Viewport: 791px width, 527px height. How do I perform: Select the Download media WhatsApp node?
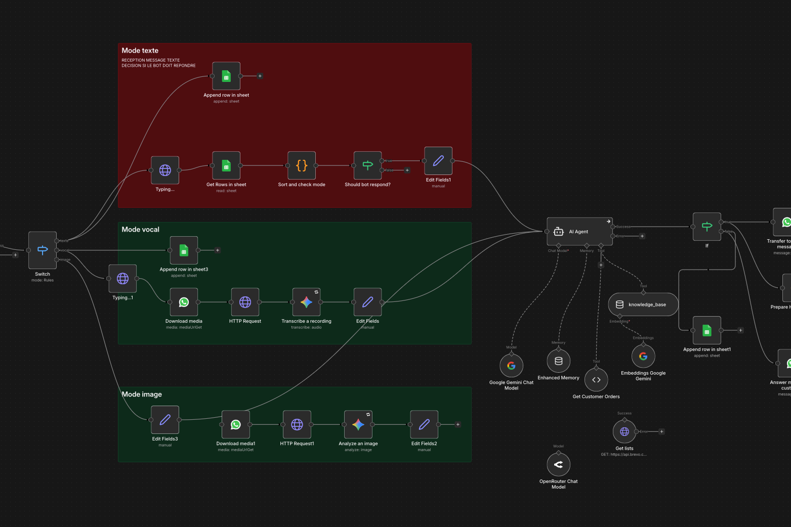tap(184, 302)
